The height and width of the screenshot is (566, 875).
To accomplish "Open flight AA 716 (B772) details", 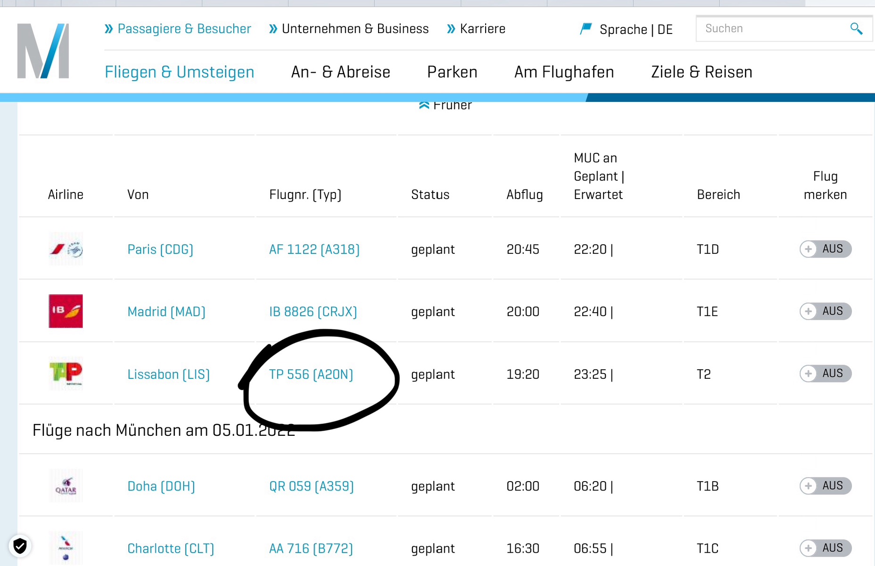I will (x=311, y=549).
